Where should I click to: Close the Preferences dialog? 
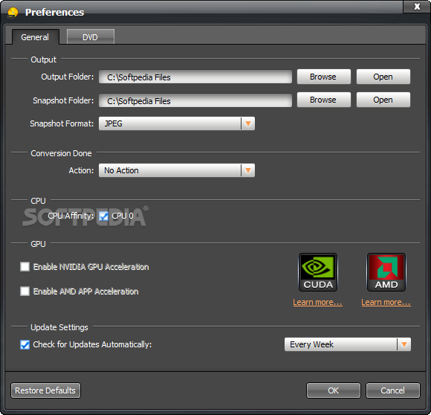(417, 7)
